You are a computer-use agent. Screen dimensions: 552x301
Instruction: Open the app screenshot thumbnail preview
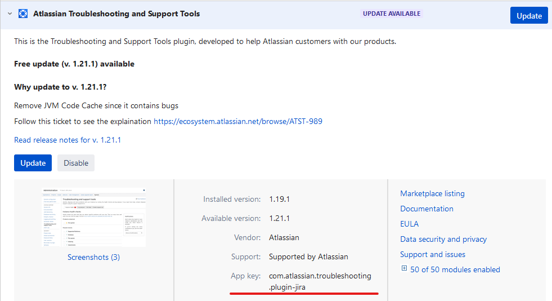(x=93, y=217)
